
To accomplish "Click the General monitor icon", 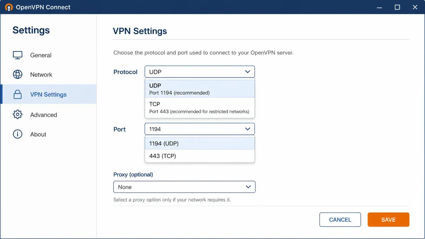I will pyautogui.click(x=17, y=55).
